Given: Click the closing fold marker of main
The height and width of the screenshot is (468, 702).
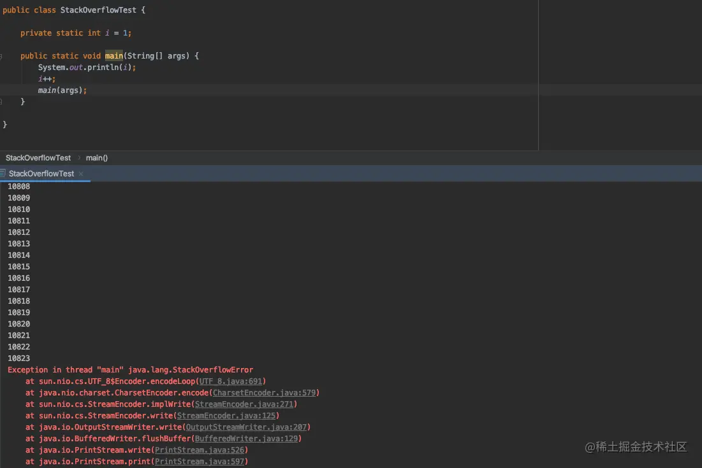Looking at the screenshot, I should 1,102.
